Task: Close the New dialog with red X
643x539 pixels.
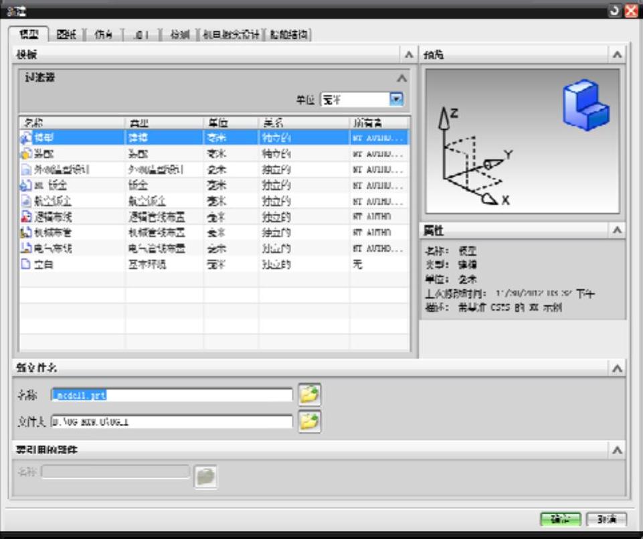Action: (x=631, y=11)
